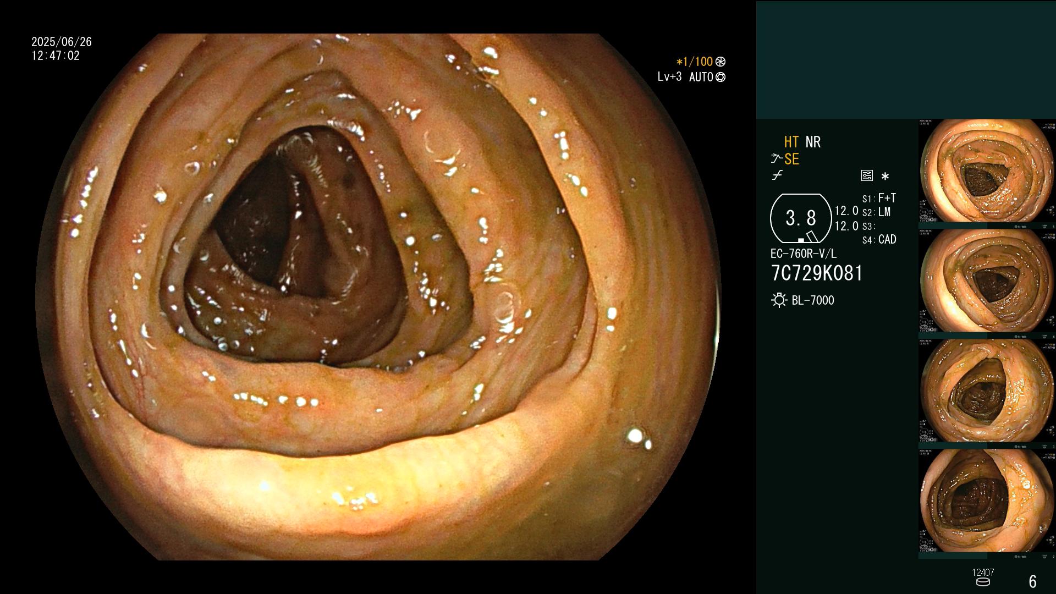
Task: Select the bottom captured colon thumbnail
Action: pos(987,501)
